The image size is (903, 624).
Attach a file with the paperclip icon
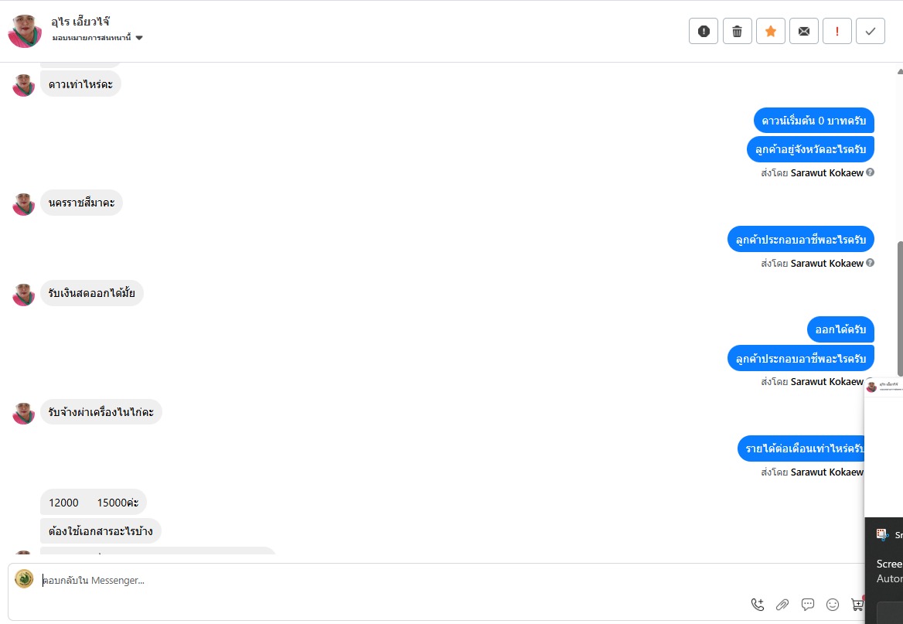[x=782, y=605]
